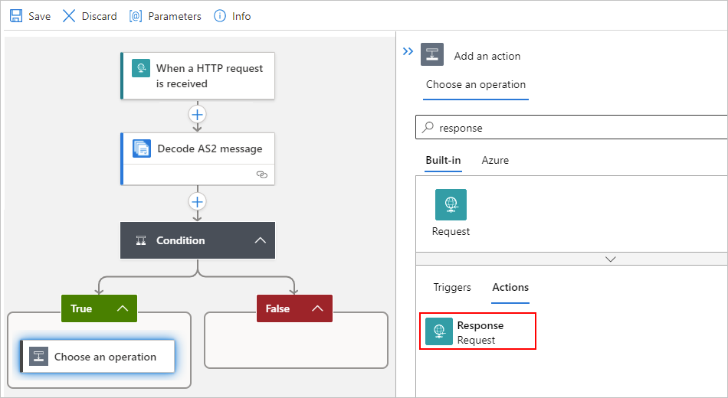Click the Save disk icon

(x=16, y=16)
